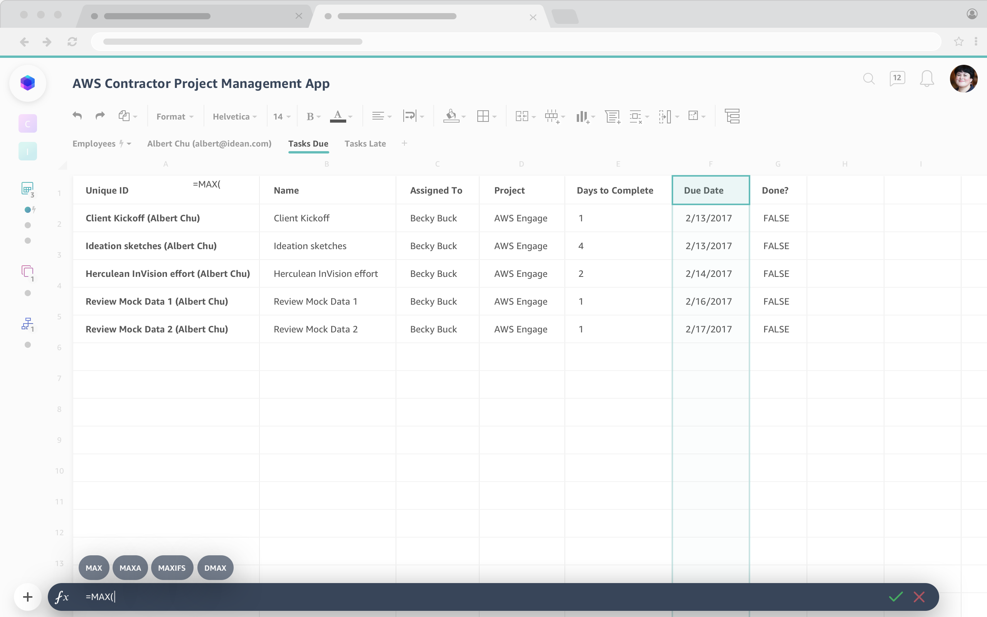Click the undo arrow icon
This screenshot has height=617, width=987.
(x=77, y=116)
